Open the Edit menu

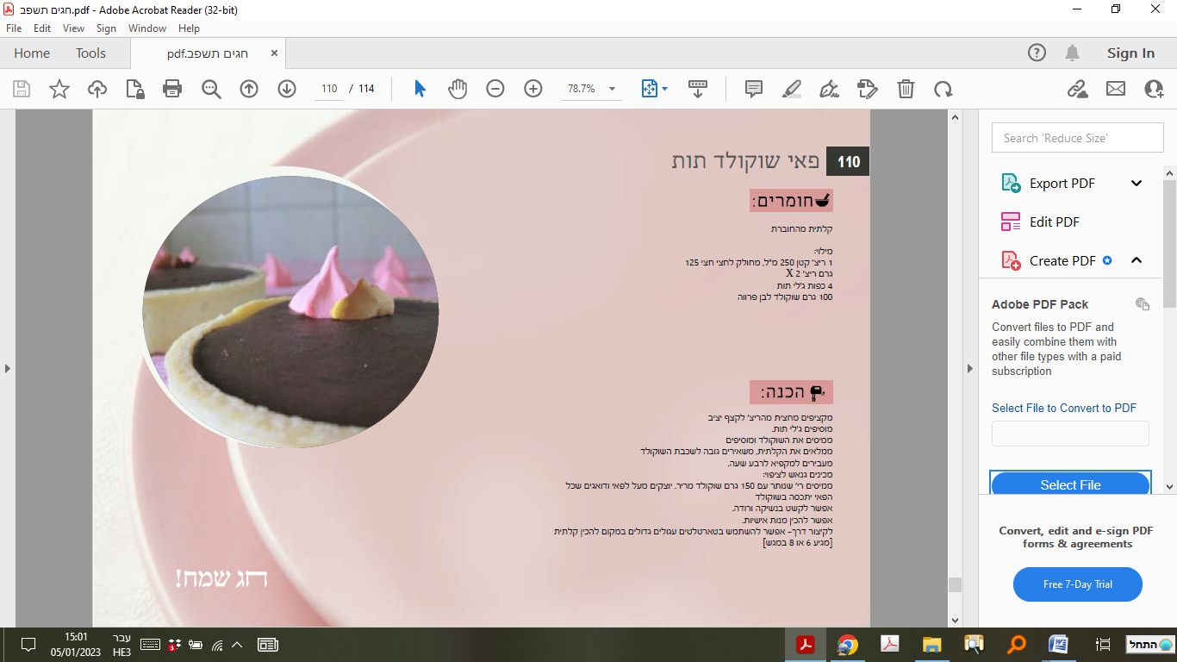(42, 28)
